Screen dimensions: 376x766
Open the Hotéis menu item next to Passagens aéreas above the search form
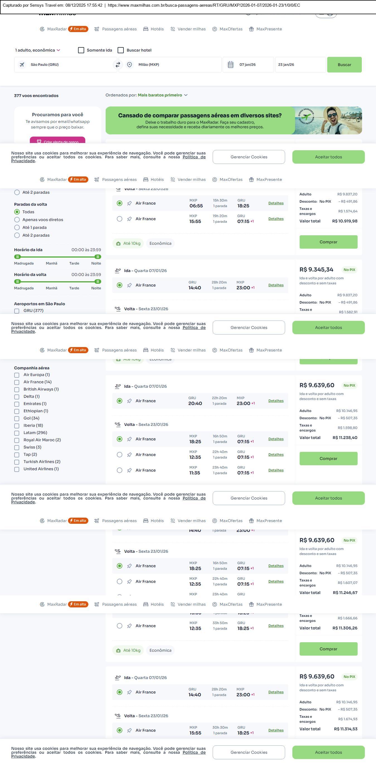click(x=154, y=29)
